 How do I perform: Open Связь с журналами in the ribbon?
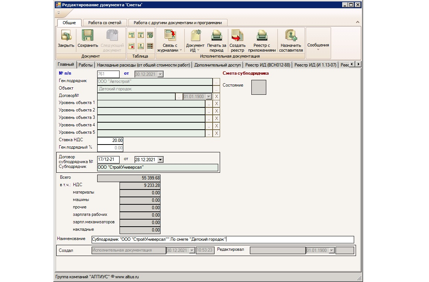(170, 36)
